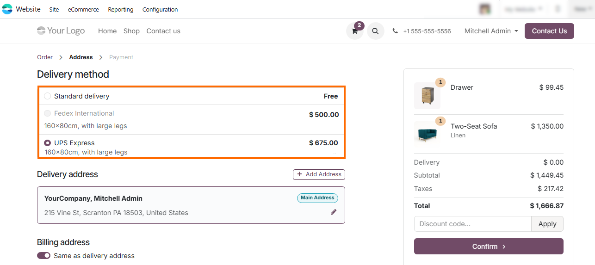Click the Add Address button
Viewport: 595px width, 265px height.
coord(319,174)
